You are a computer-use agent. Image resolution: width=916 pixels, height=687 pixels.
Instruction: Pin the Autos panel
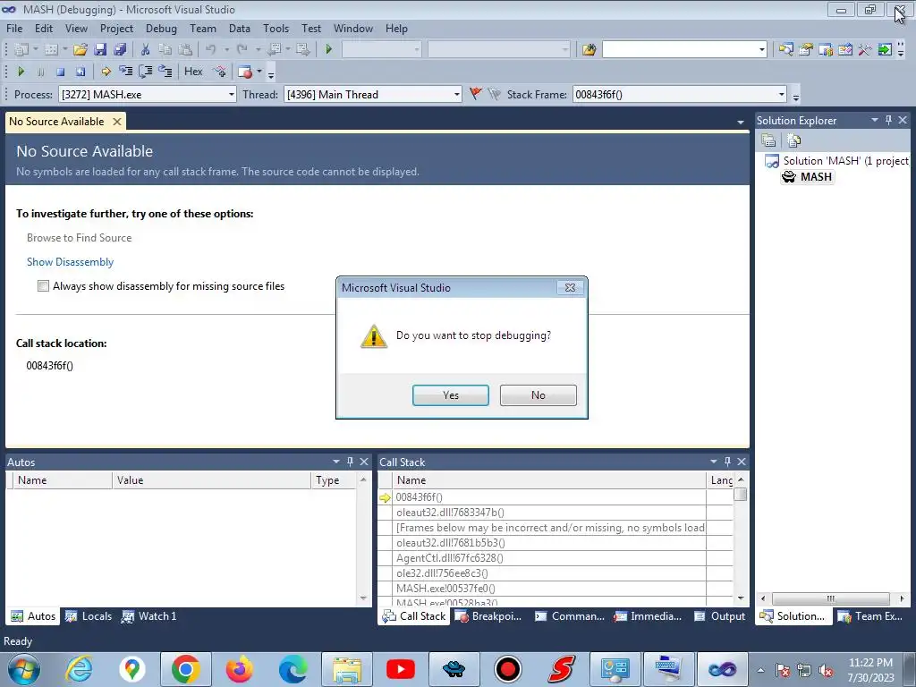[350, 462]
